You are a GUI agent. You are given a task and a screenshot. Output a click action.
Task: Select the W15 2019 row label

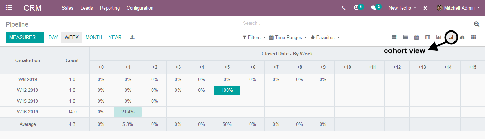(27, 101)
